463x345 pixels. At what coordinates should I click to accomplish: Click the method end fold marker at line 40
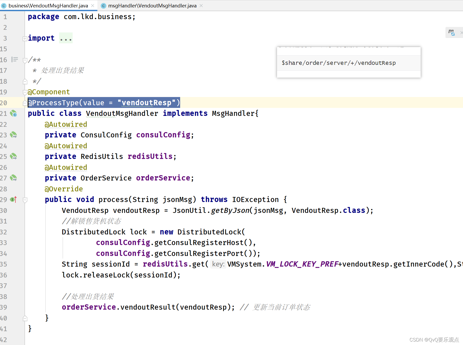click(x=25, y=318)
